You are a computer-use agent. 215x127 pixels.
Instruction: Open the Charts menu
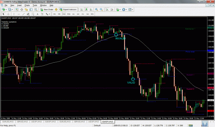27,5
